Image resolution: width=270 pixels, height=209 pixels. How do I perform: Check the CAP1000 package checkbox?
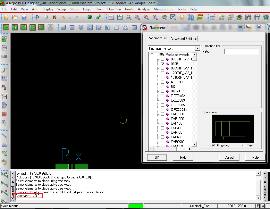point(163,114)
